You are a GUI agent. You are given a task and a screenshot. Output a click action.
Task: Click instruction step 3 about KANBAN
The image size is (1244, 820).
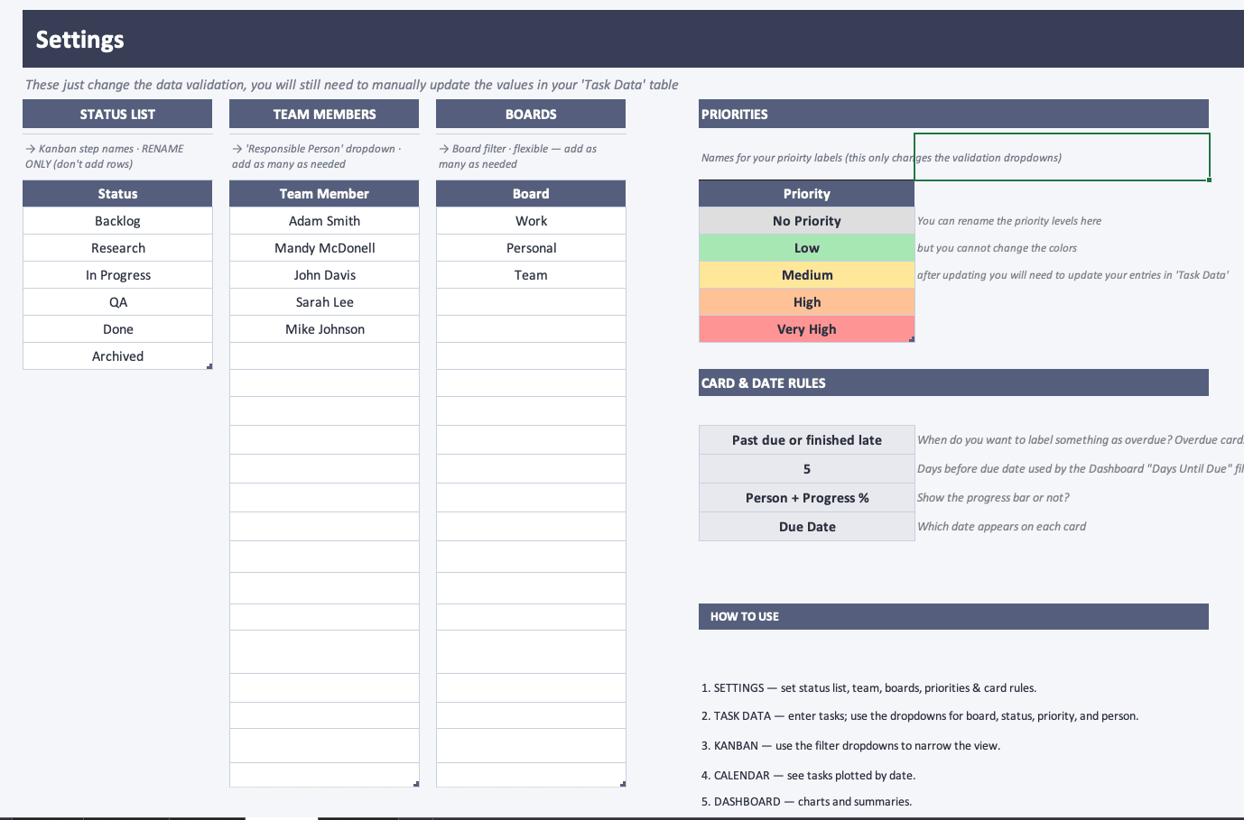click(x=850, y=746)
